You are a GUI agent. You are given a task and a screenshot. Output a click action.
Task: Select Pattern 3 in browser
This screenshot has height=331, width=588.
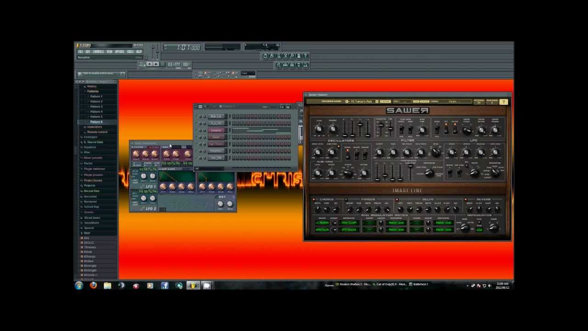click(96, 107)
